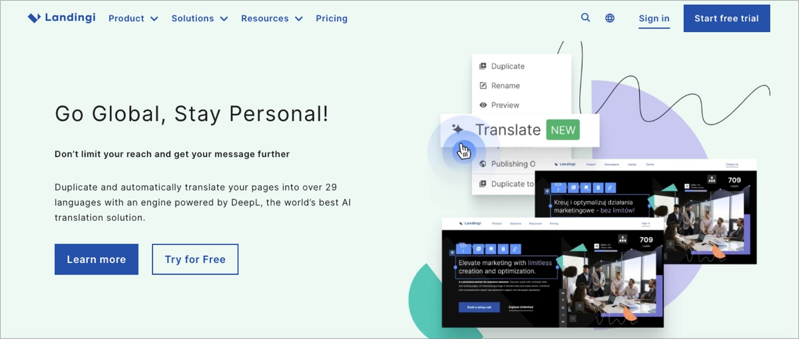Click the Rename pencil icon

click(483, 86)
